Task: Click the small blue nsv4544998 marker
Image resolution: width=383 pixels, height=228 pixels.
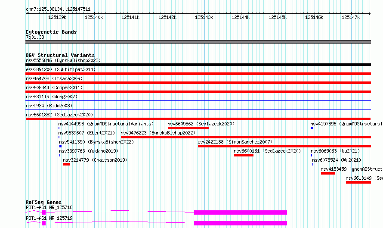Action: [59, 128]
